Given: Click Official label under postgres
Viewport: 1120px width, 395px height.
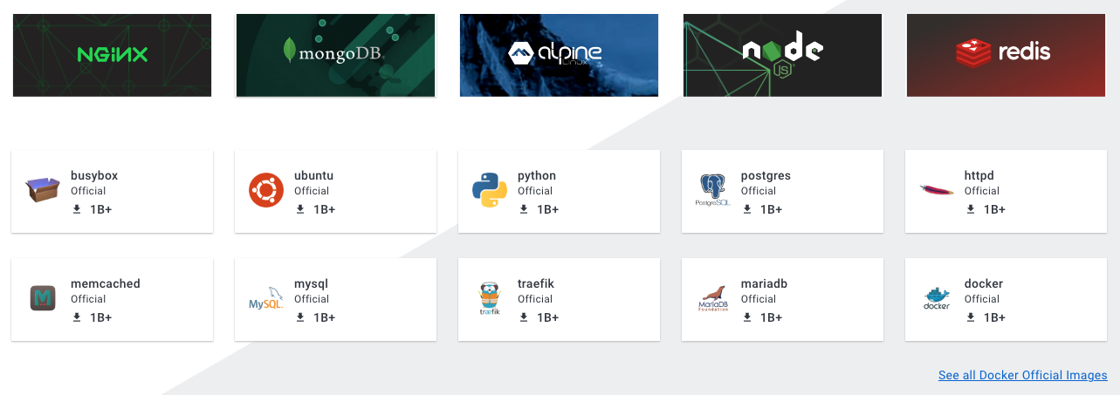Looking at the screenshot, I should pyautogui.click(x=759, y=191).
